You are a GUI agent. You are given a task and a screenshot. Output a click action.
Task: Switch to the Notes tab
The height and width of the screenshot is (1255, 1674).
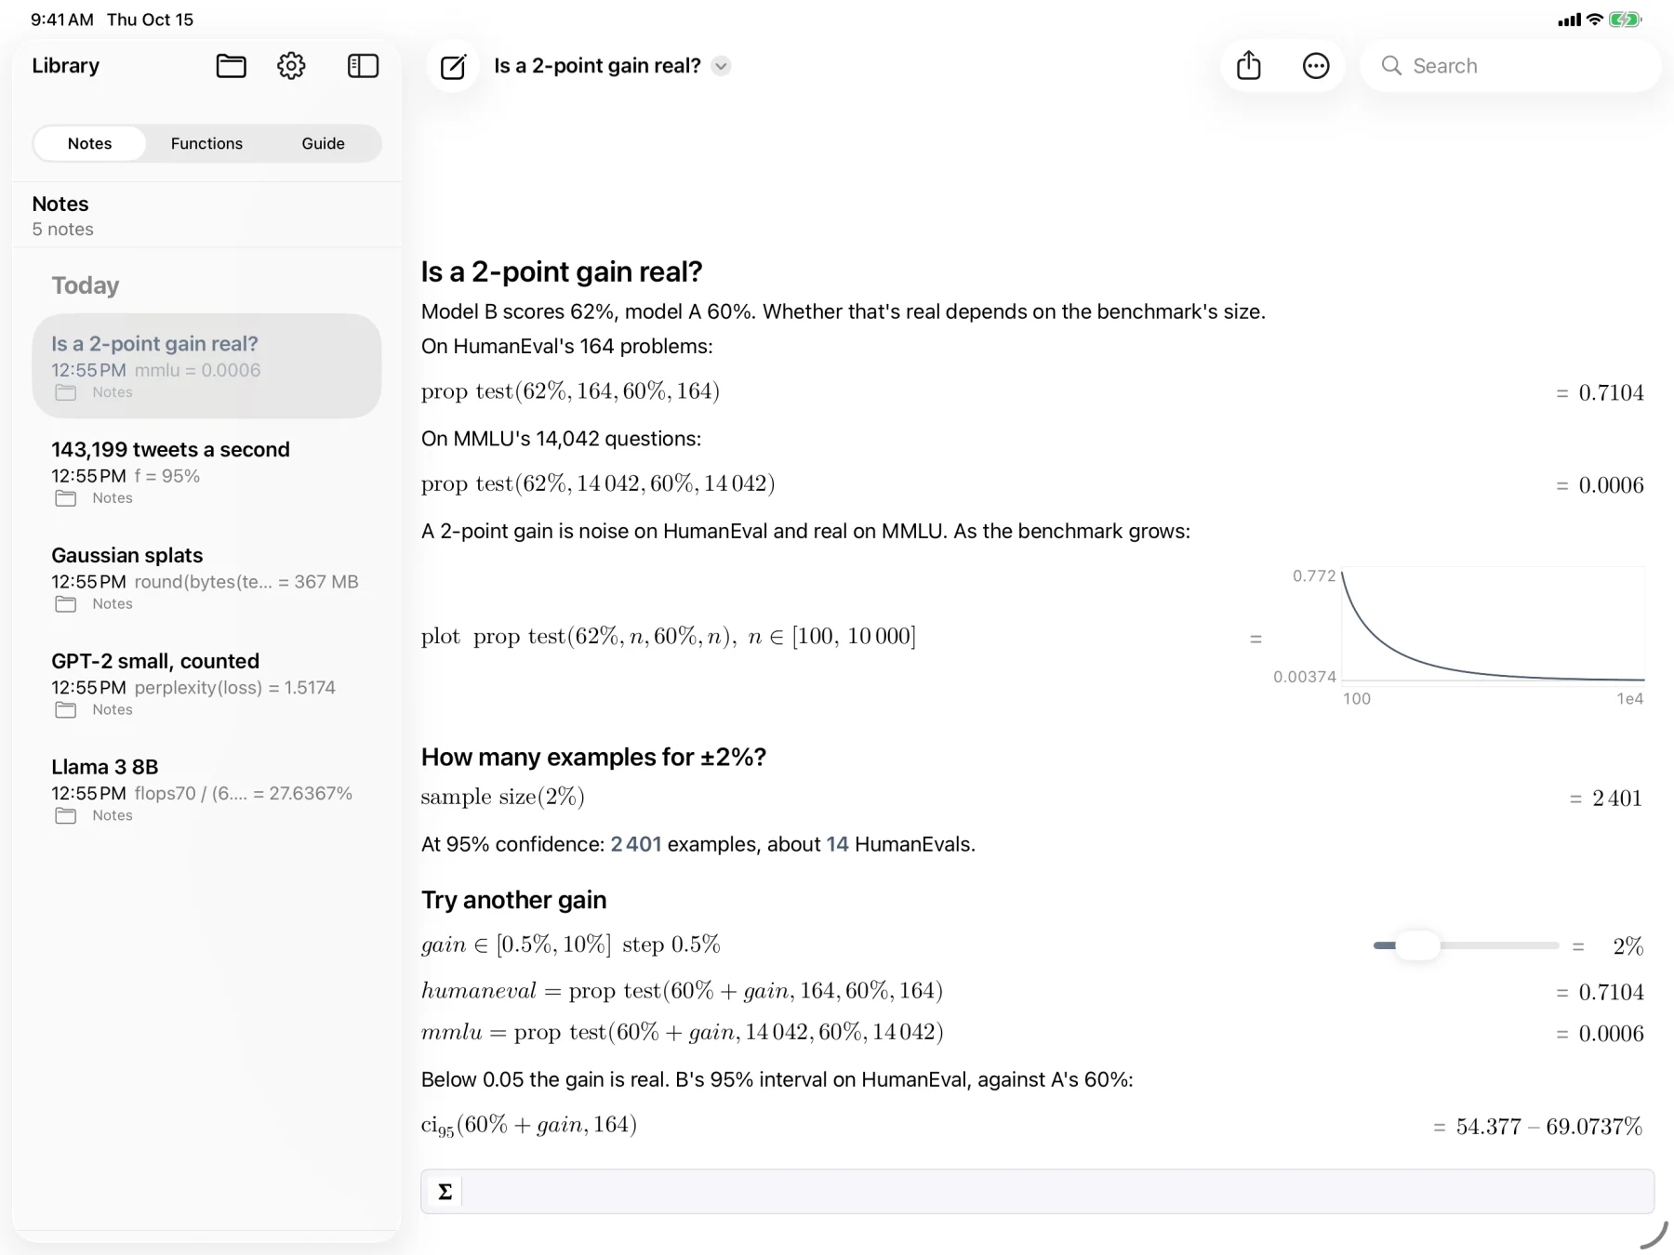(x=89, y=143)
